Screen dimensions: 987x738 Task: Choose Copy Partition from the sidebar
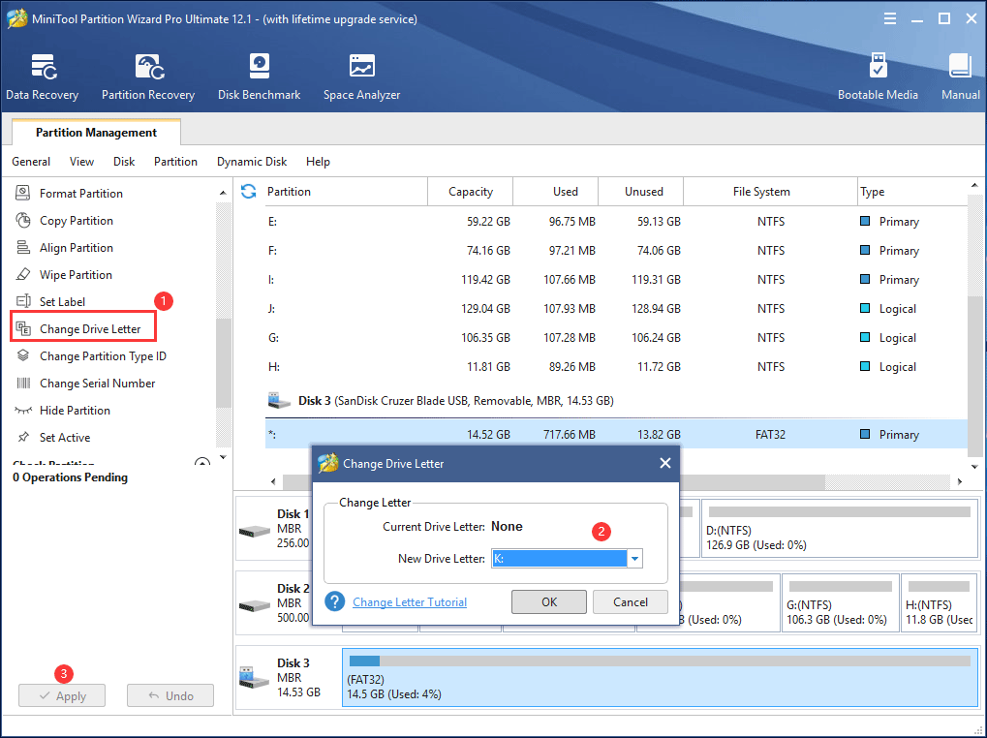click(x=77, y=220)
